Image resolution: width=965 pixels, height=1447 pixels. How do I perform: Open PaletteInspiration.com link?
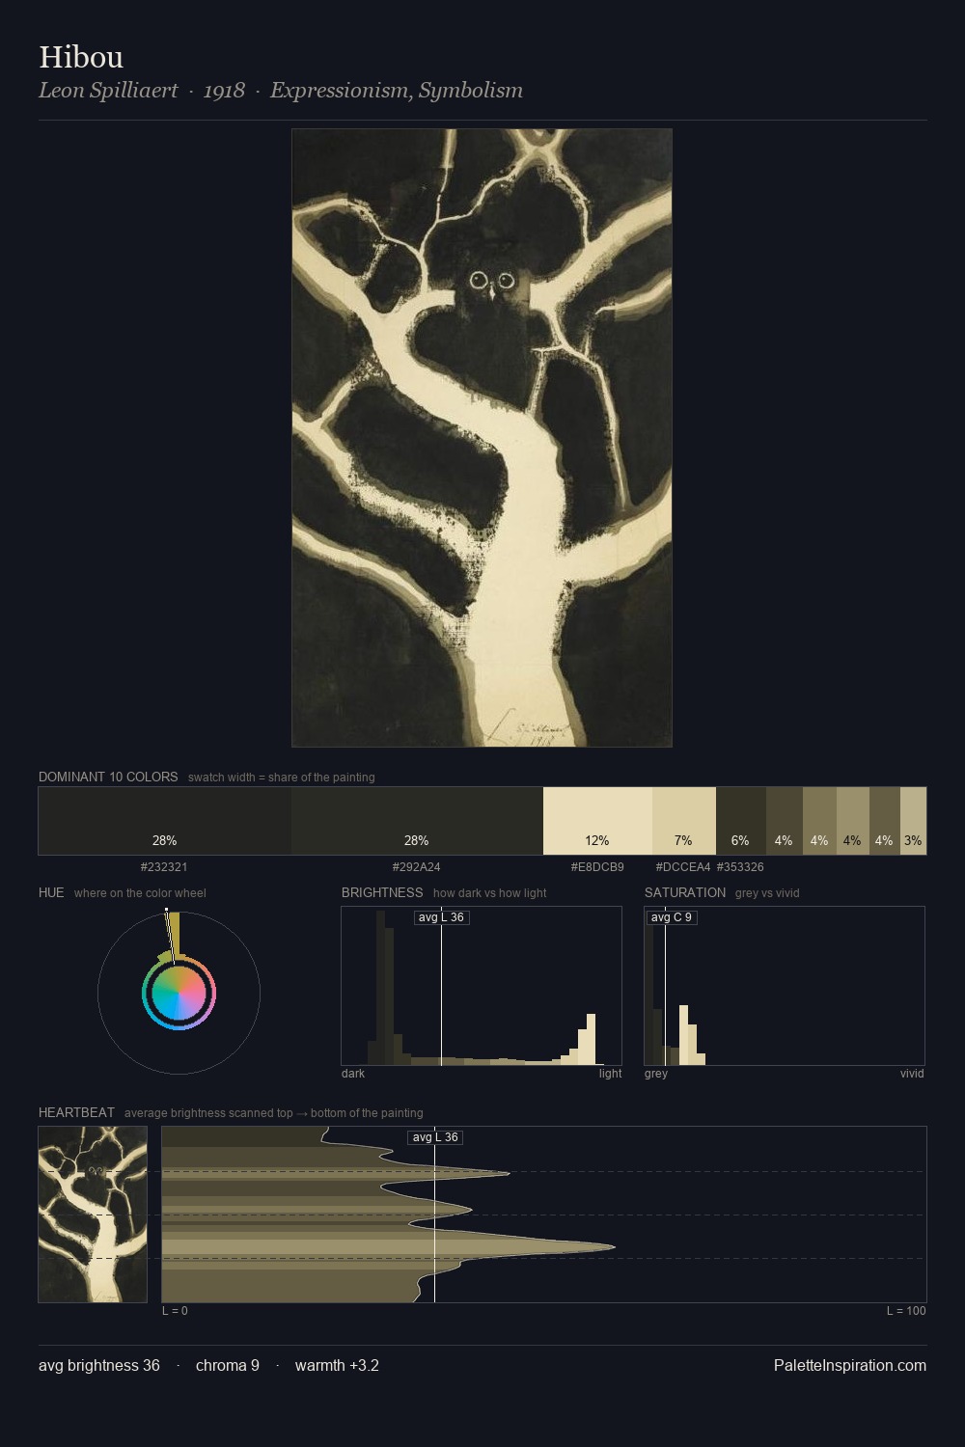pyautogui.click(x=850, y=1365)
